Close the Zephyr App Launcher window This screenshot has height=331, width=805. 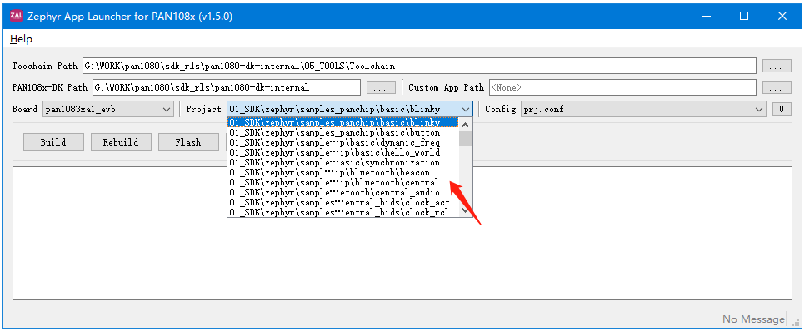point(782,16)
